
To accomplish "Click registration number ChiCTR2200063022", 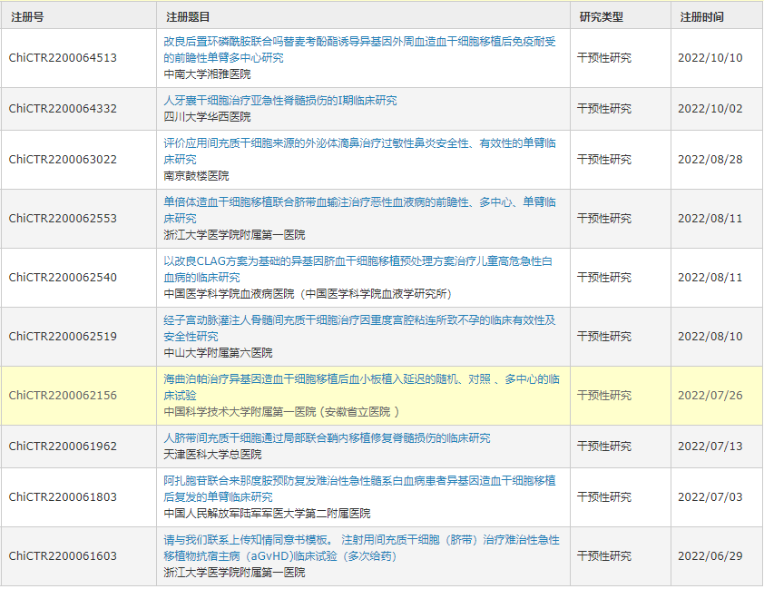I will pos(62,159).
